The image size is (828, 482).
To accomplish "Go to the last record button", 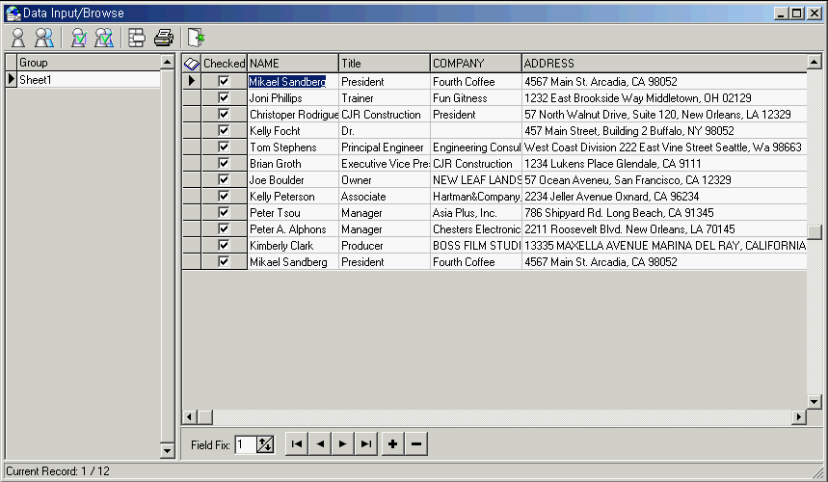I will click(365, 444).
